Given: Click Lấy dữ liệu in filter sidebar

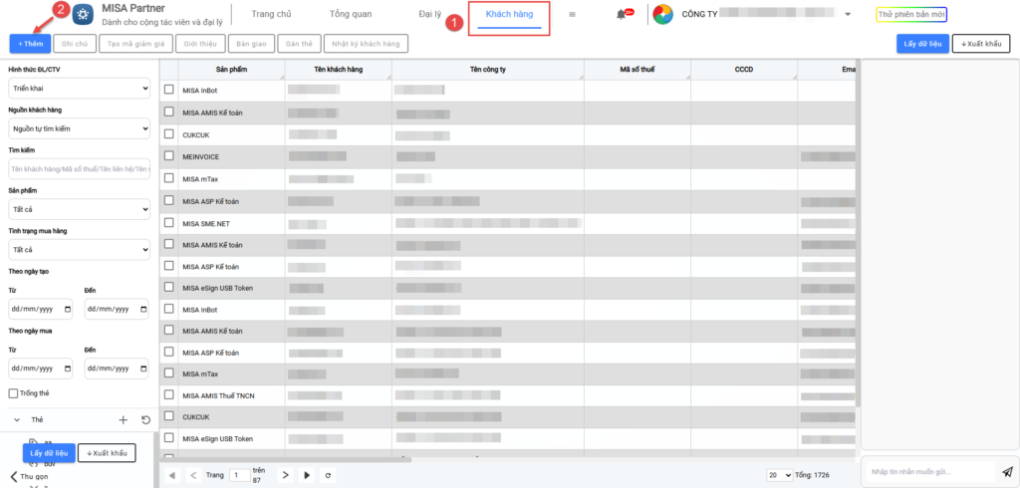Looking at the screenshot, I should (49, 453).
